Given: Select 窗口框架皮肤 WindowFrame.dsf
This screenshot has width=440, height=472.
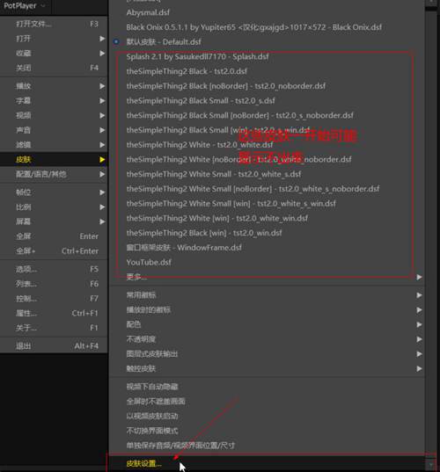Looking at the screenshot, I should click(267, 248).
